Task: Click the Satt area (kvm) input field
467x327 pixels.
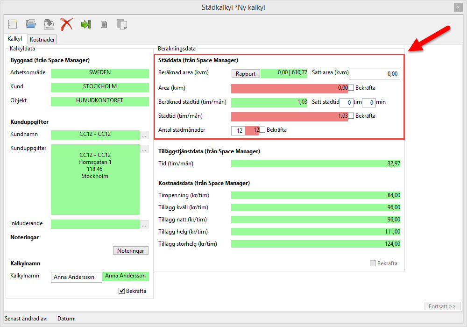Action: click(x=375, y=74)
